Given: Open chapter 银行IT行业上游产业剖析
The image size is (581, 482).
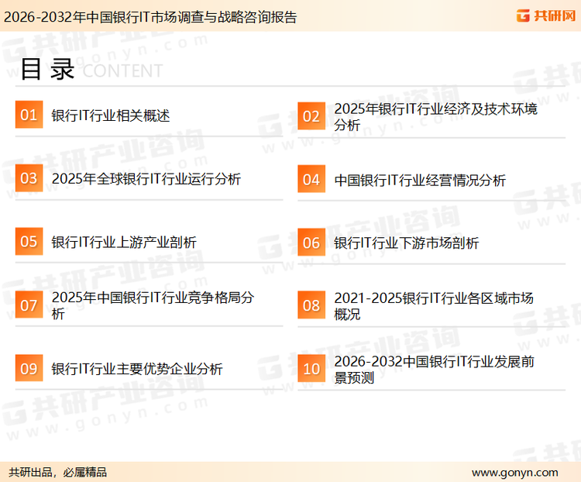Looking at the screenshot, I should (x=124, y=242).
